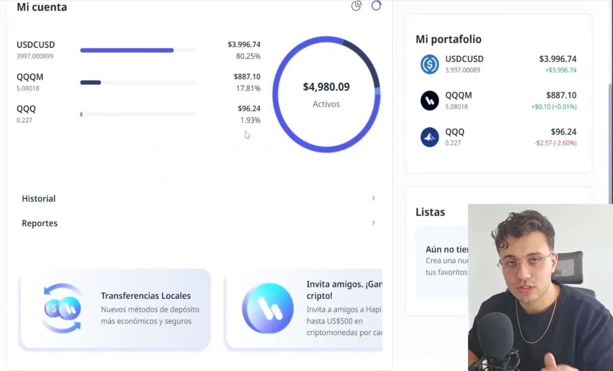Click the Mi cuenta heading

pos(42,7)
